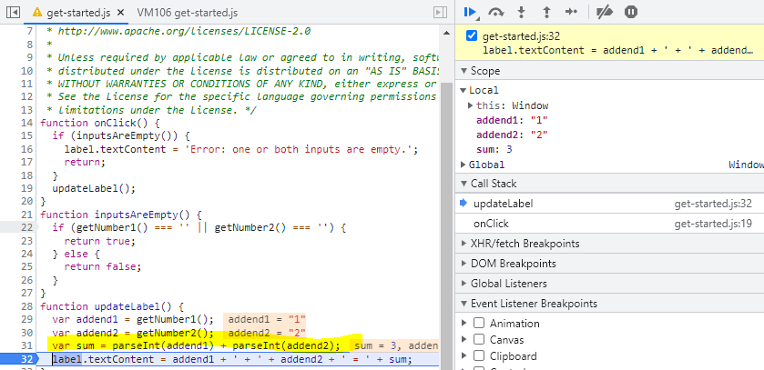The image size is (764, 370).
Task: Open get-started.js:19 link in call stack
Action: (x=713, y=224)
